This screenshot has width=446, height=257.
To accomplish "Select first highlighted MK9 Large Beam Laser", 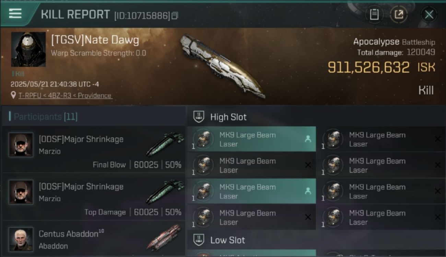I will pos(251,139).
